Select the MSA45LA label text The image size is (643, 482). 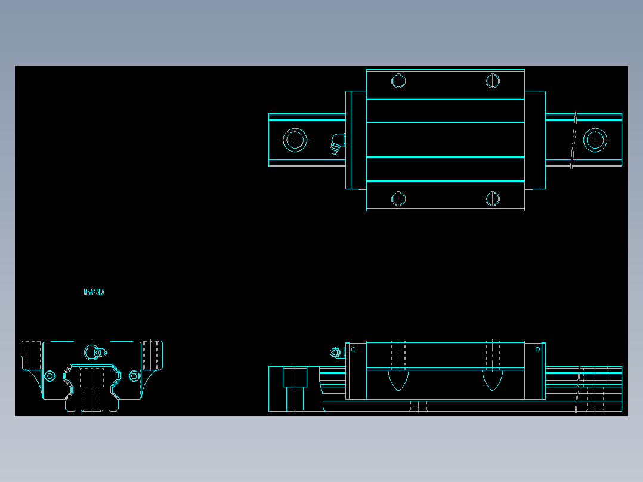pyautogui.click(x=93, y=293)
